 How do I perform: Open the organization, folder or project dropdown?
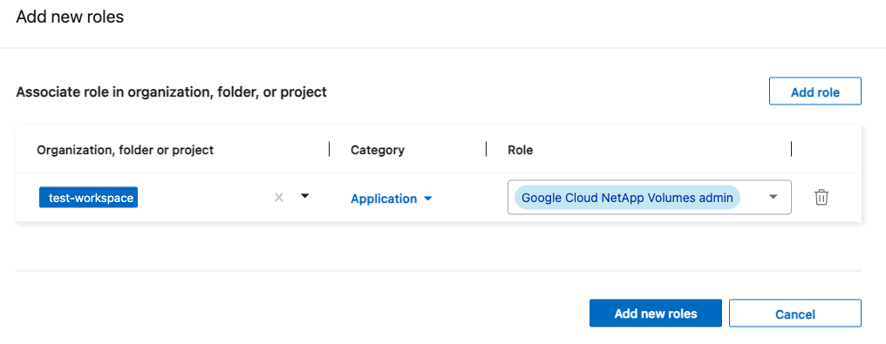click(305, 196)
